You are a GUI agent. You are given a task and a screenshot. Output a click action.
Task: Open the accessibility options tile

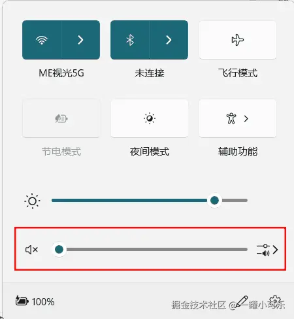point(238,118)
